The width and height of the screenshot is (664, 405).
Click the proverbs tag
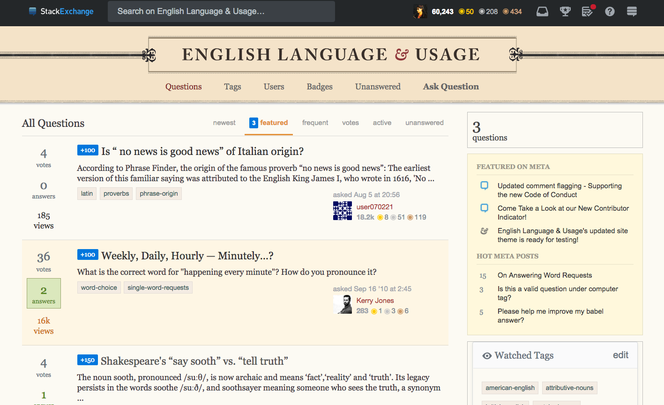[x=116, y=193]
